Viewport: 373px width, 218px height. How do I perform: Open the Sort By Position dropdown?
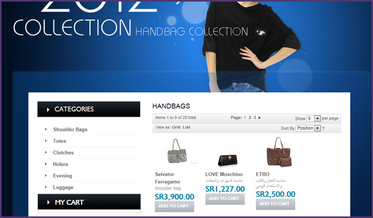(x=308, y=128)
